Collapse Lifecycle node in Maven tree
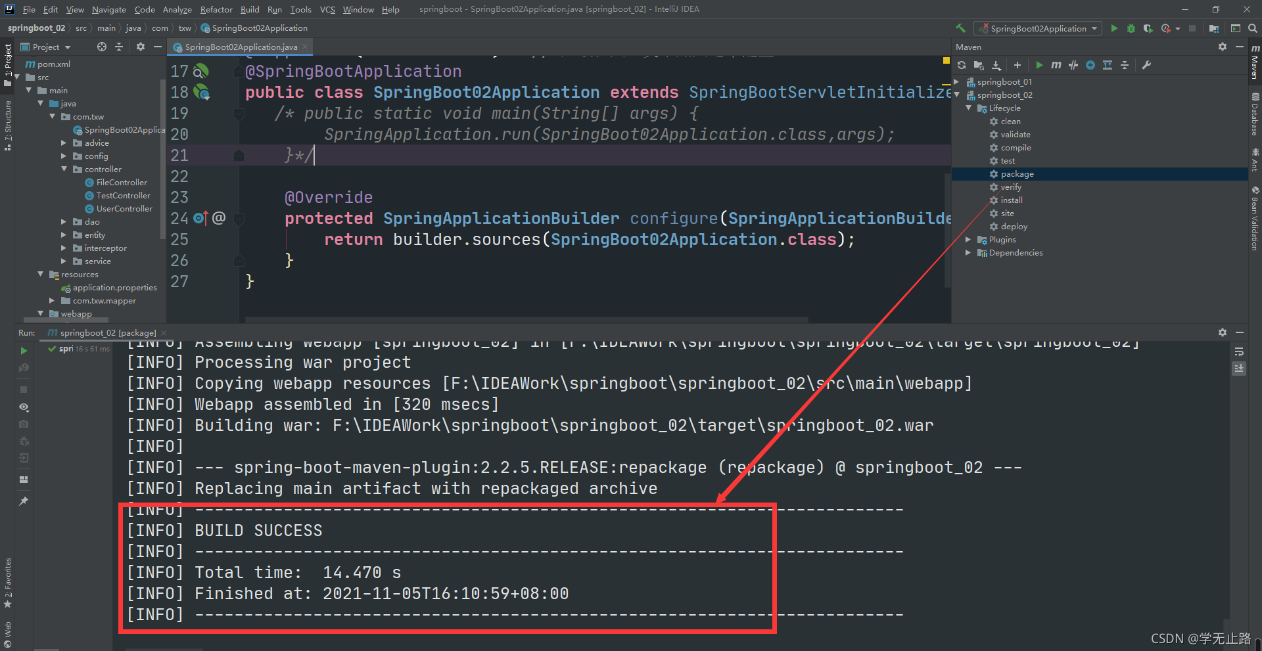 [969, 108]
